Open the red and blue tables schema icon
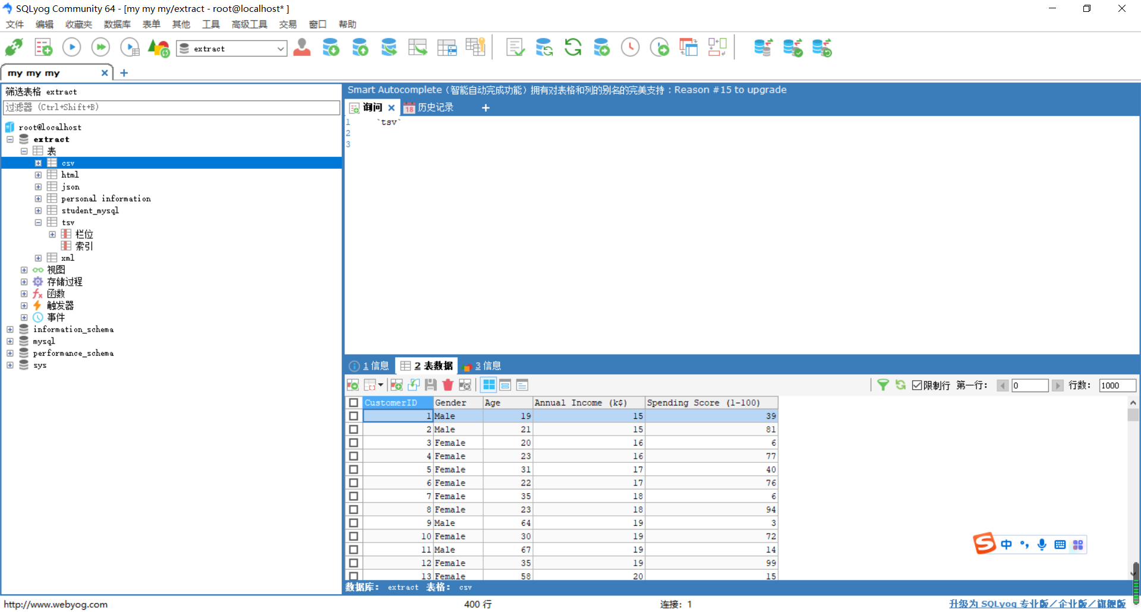1141x612 pixels. (x=688, y=48)
